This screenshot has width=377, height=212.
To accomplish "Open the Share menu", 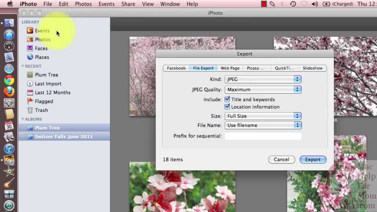I will 128,4.
